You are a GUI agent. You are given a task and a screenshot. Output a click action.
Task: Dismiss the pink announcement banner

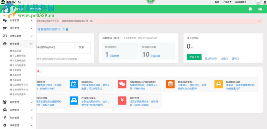(259, 21)
